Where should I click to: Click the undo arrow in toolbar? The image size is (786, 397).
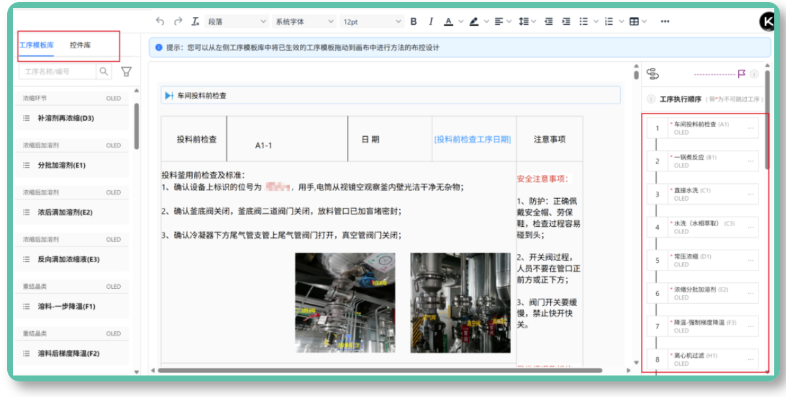point(160,22)
